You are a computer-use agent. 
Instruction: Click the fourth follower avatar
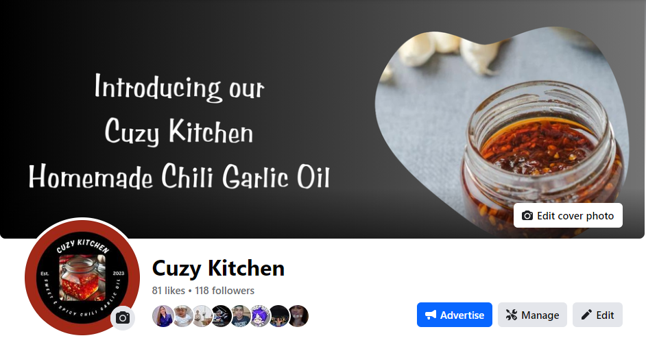click(221, 316)
